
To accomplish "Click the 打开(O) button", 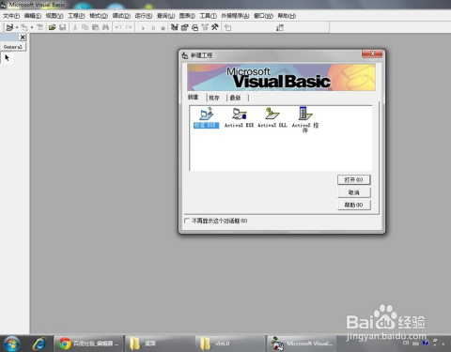I will tap(354, 180).
